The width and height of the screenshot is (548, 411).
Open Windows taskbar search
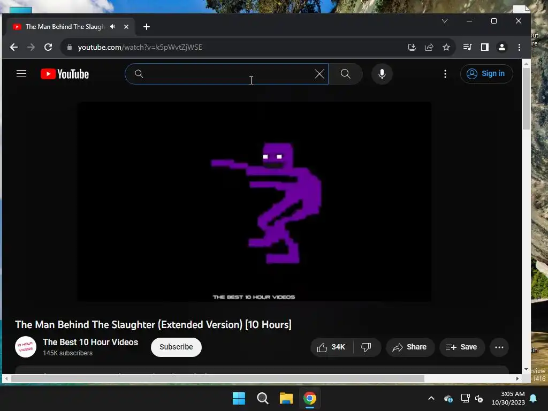(x=262, y=398)
